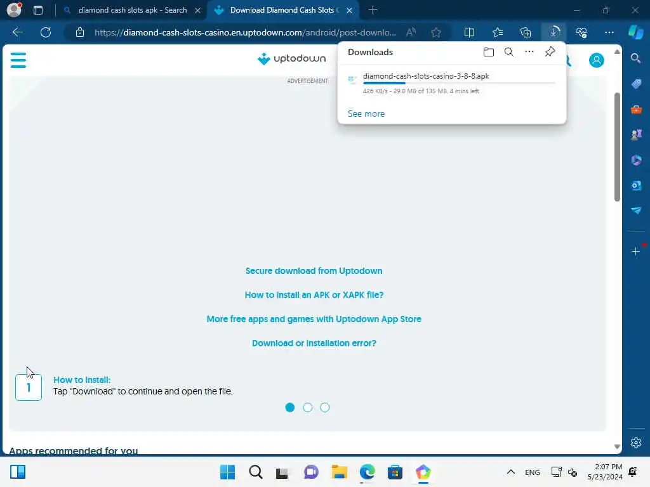
Task: Search downloads magnifier icon
Action: click(509, 52)
